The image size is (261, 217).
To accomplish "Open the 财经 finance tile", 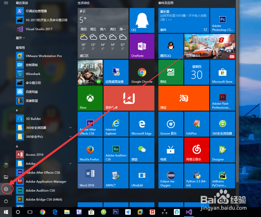I will pos(171,72).
